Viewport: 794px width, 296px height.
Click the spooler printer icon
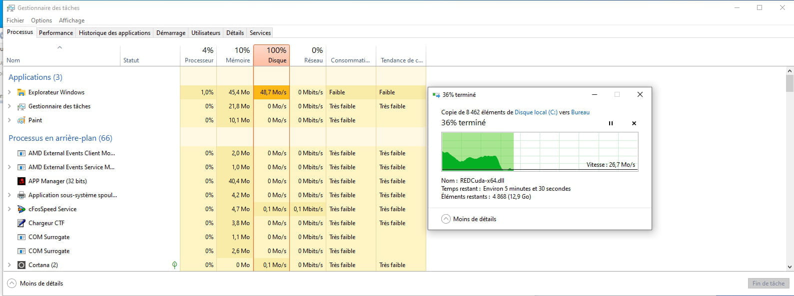[21, 195]
